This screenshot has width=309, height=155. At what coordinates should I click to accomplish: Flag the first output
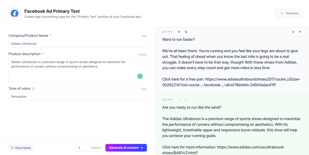coord(300,32)
